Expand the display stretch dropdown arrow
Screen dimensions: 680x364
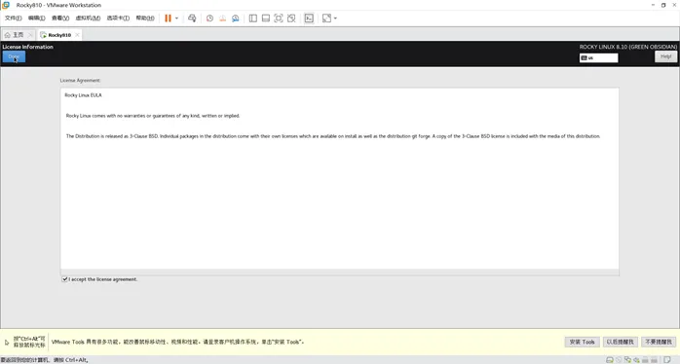[335, 18]
